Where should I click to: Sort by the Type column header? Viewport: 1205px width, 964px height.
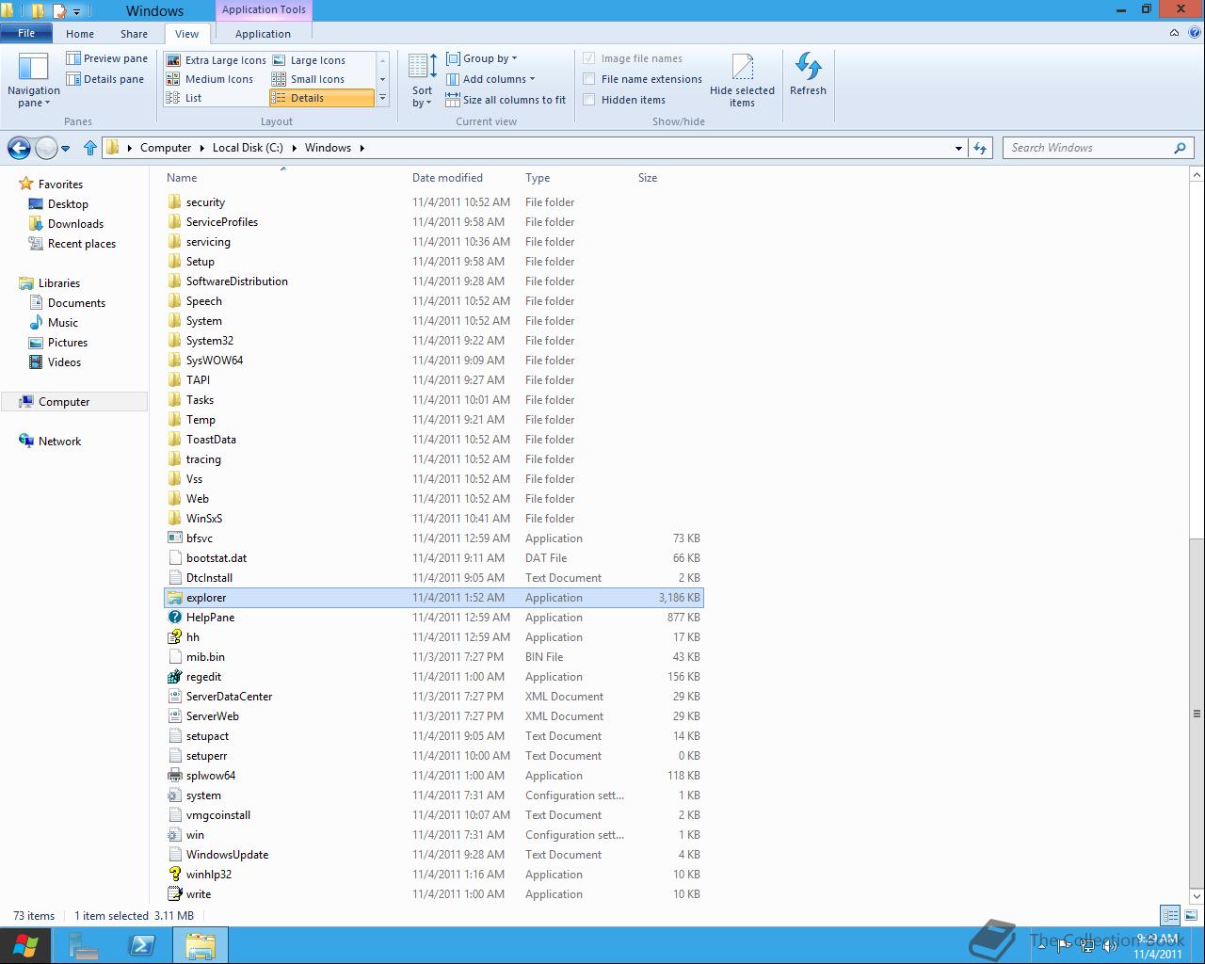538,178
